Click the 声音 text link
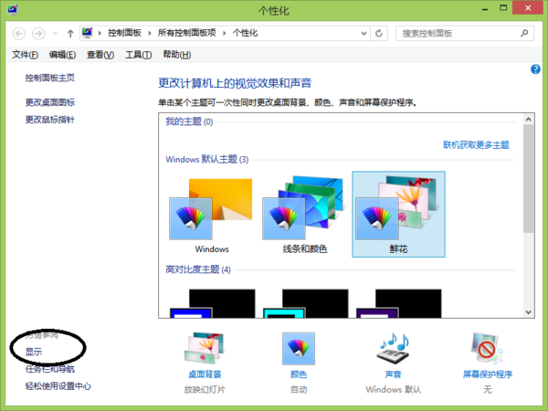Viewport: 548px width, 411px height. [393, 374]
